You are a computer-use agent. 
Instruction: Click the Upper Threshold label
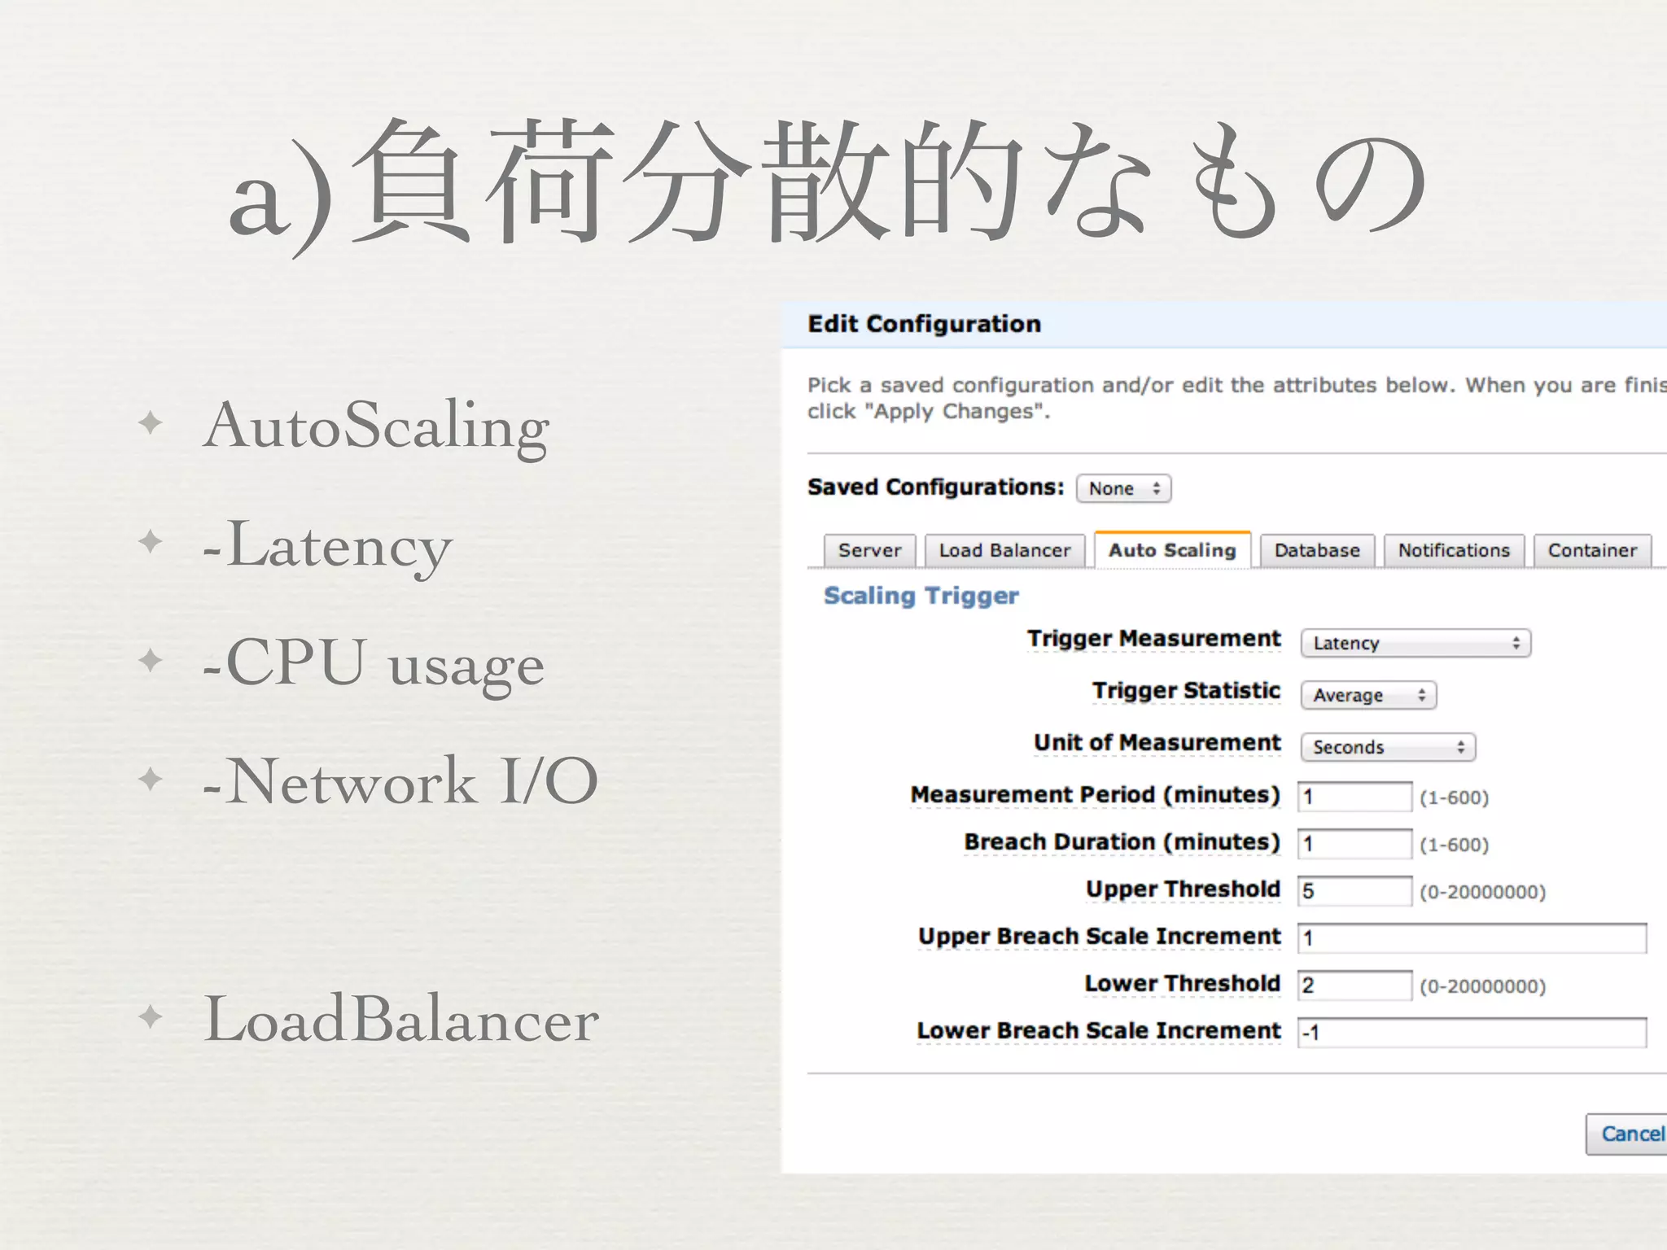(x=1183, y=889)
